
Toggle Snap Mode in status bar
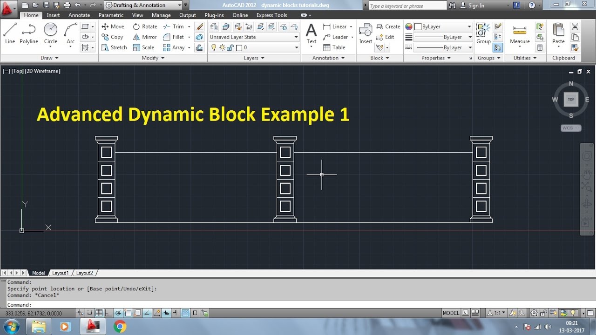pos(88,313)
